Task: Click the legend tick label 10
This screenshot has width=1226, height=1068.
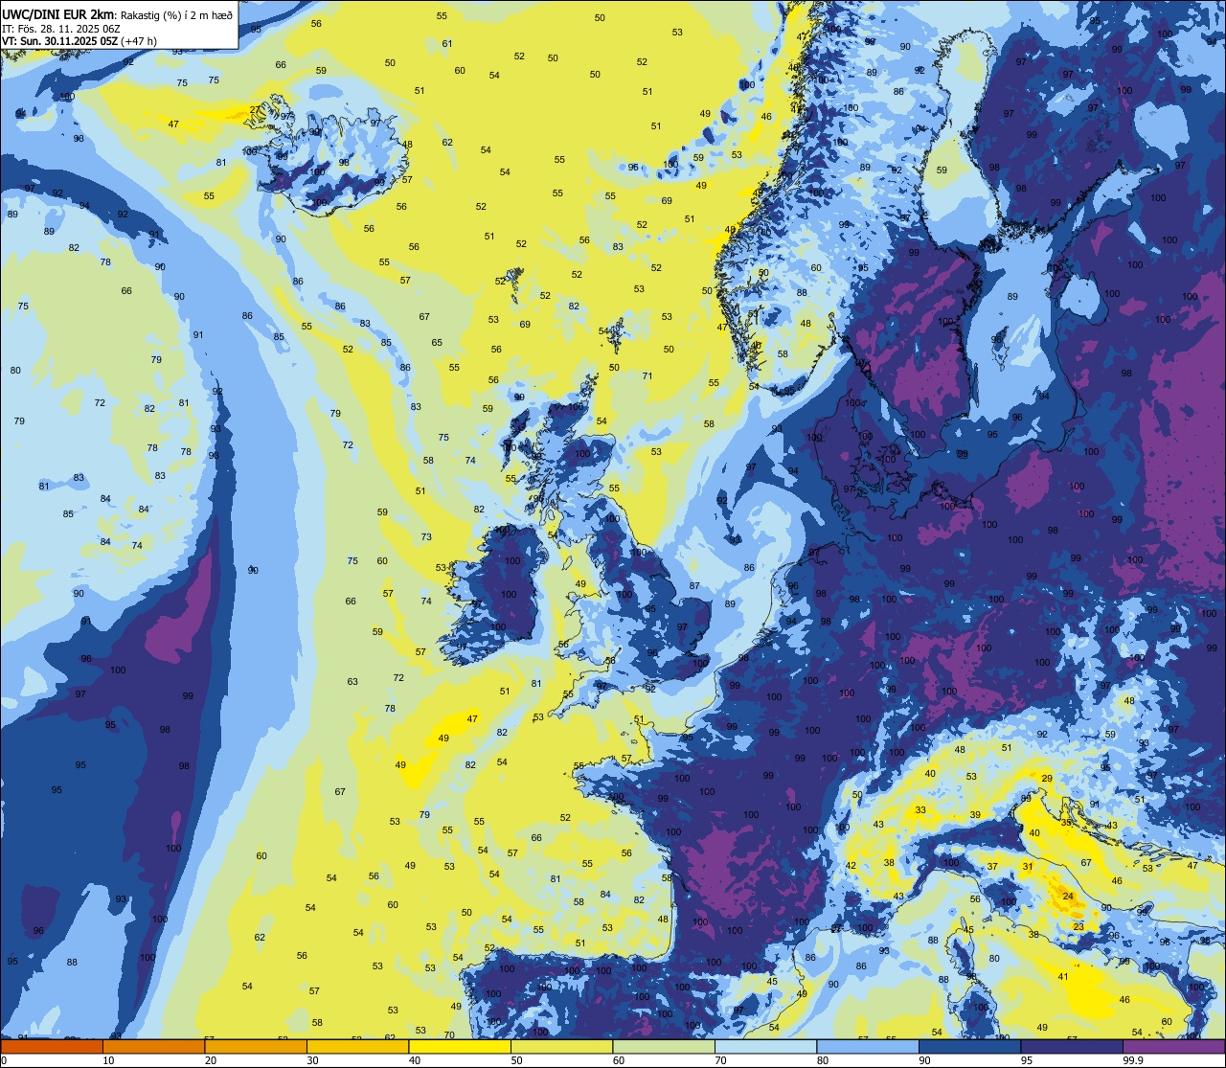Action: pos(108,1060)
